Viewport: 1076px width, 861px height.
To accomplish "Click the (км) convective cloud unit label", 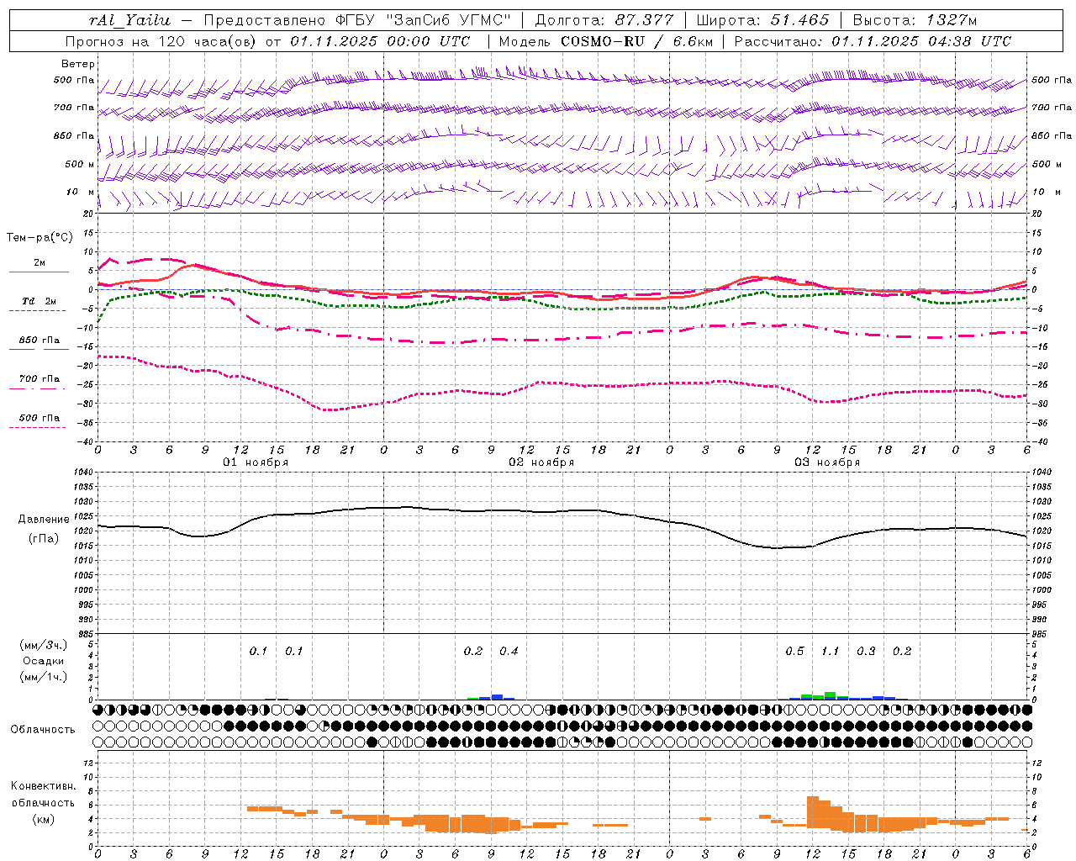I will pyautogui.click(x=44, y=819).
